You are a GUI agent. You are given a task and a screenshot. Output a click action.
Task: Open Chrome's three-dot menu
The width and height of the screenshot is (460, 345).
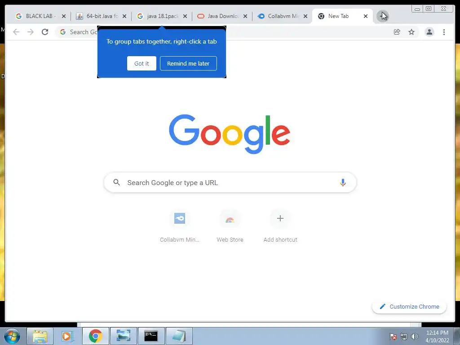tap(444, 32)
